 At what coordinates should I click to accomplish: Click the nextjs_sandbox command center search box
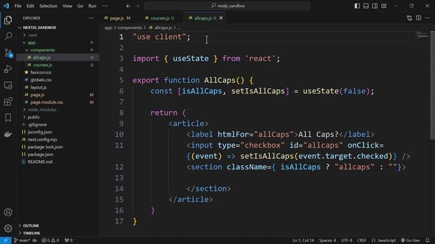tap(227, 5)
